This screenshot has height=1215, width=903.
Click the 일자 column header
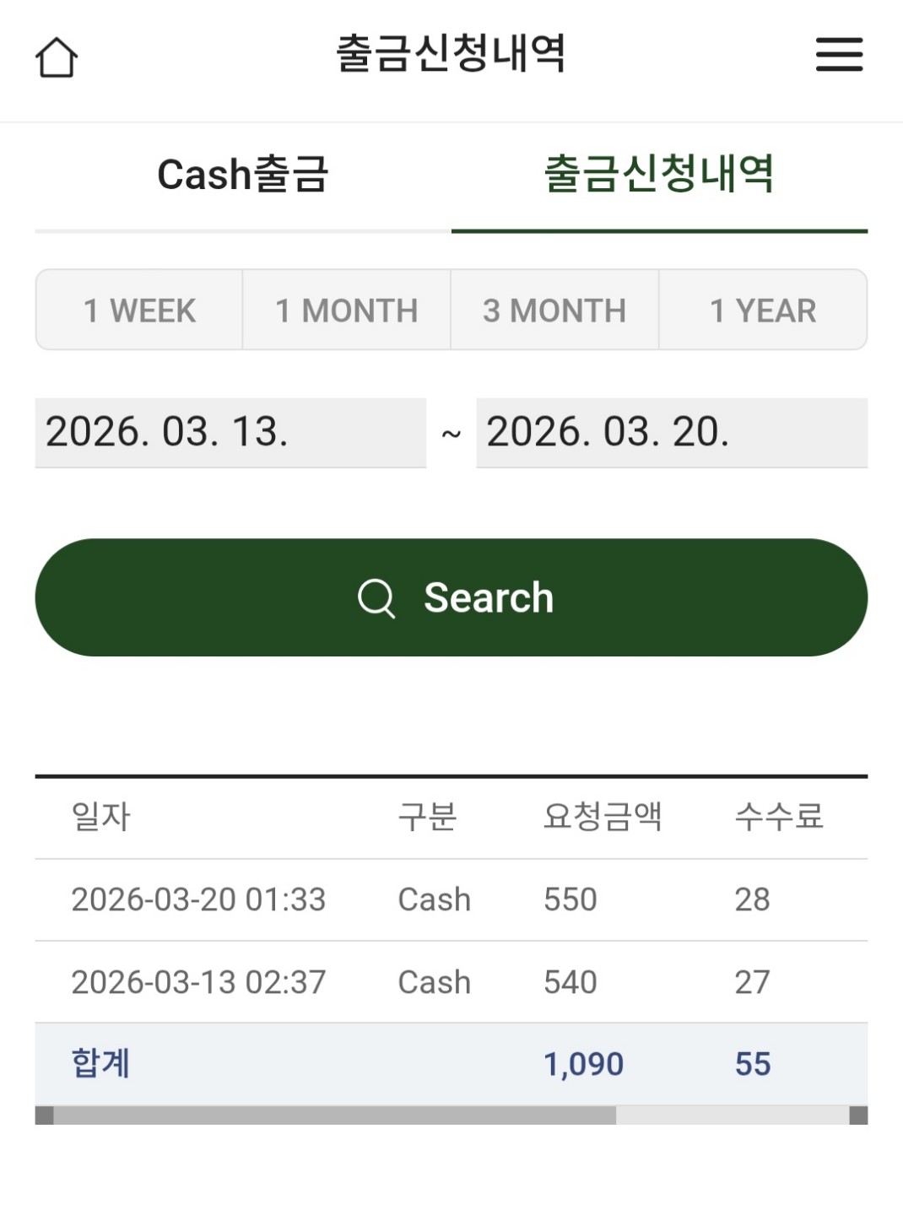coord(101,817)
